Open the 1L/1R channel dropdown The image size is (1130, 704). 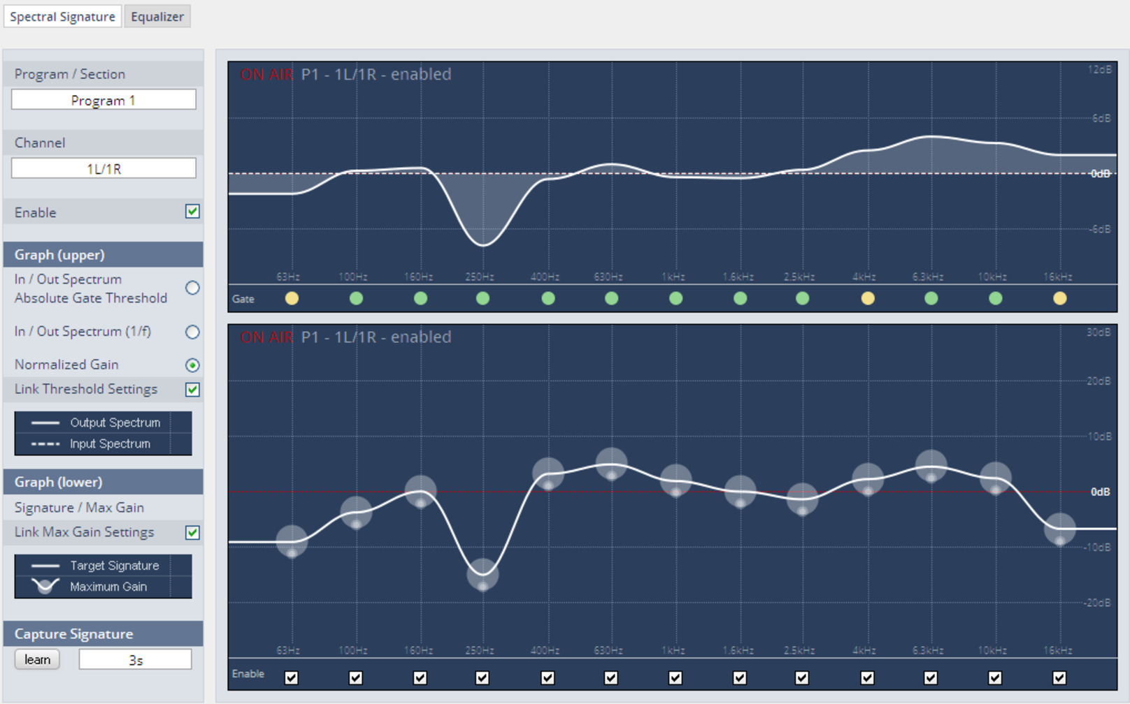103,168
